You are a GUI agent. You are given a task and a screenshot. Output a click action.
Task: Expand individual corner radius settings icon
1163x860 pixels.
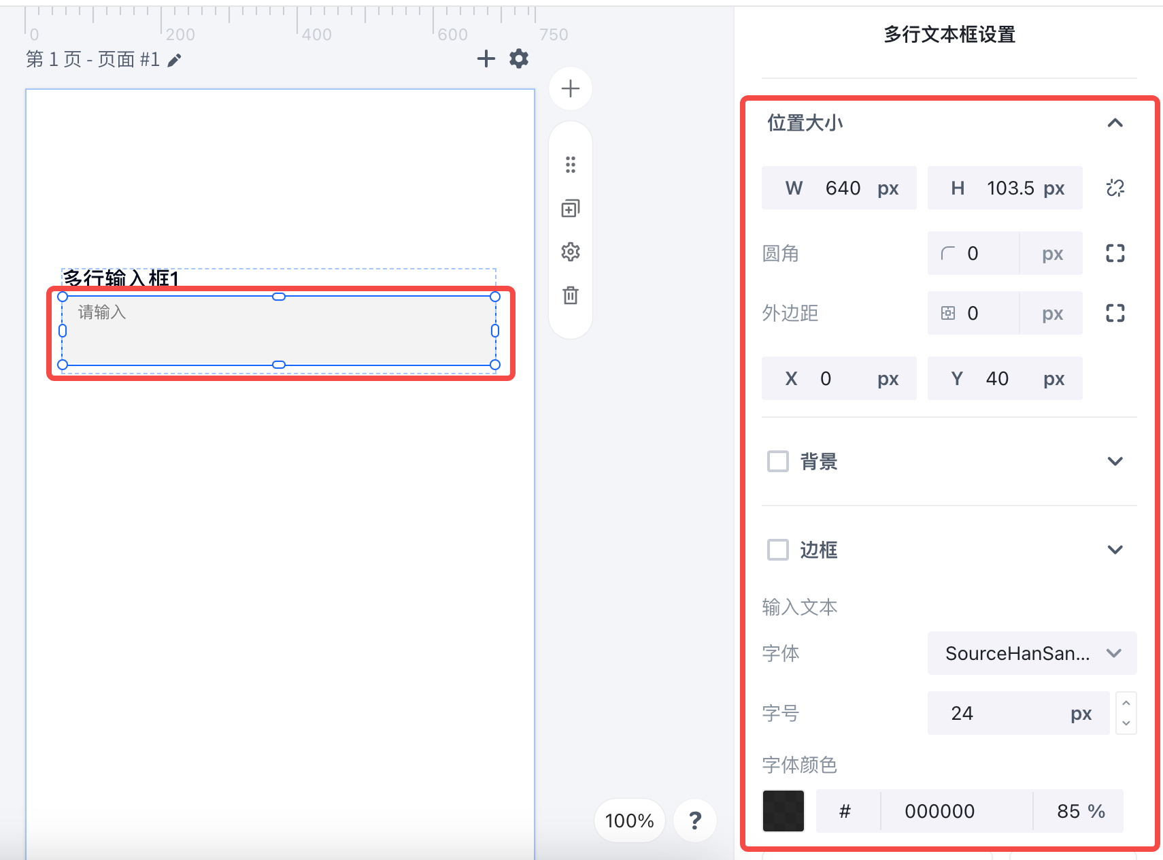point(1115,253)
